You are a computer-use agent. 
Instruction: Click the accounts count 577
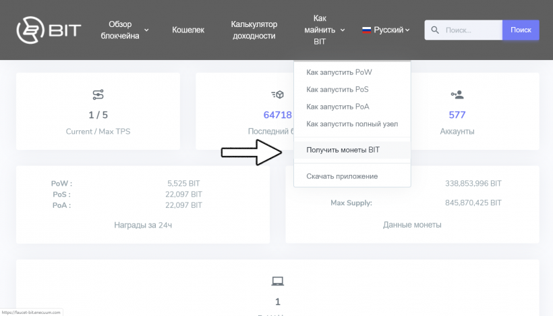coord(457,115)
